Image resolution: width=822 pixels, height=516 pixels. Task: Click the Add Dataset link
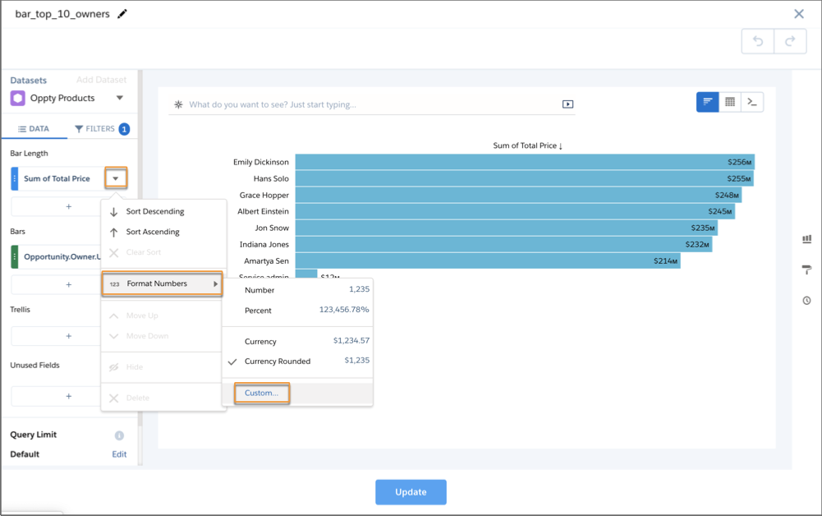point(101,80)
